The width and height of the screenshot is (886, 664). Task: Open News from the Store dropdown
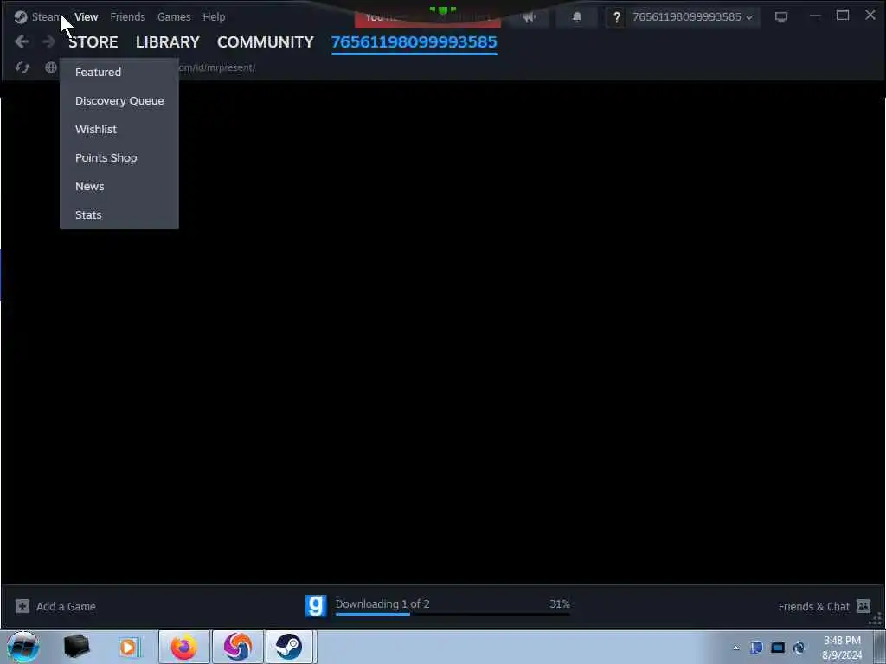(x=119, y=187)
